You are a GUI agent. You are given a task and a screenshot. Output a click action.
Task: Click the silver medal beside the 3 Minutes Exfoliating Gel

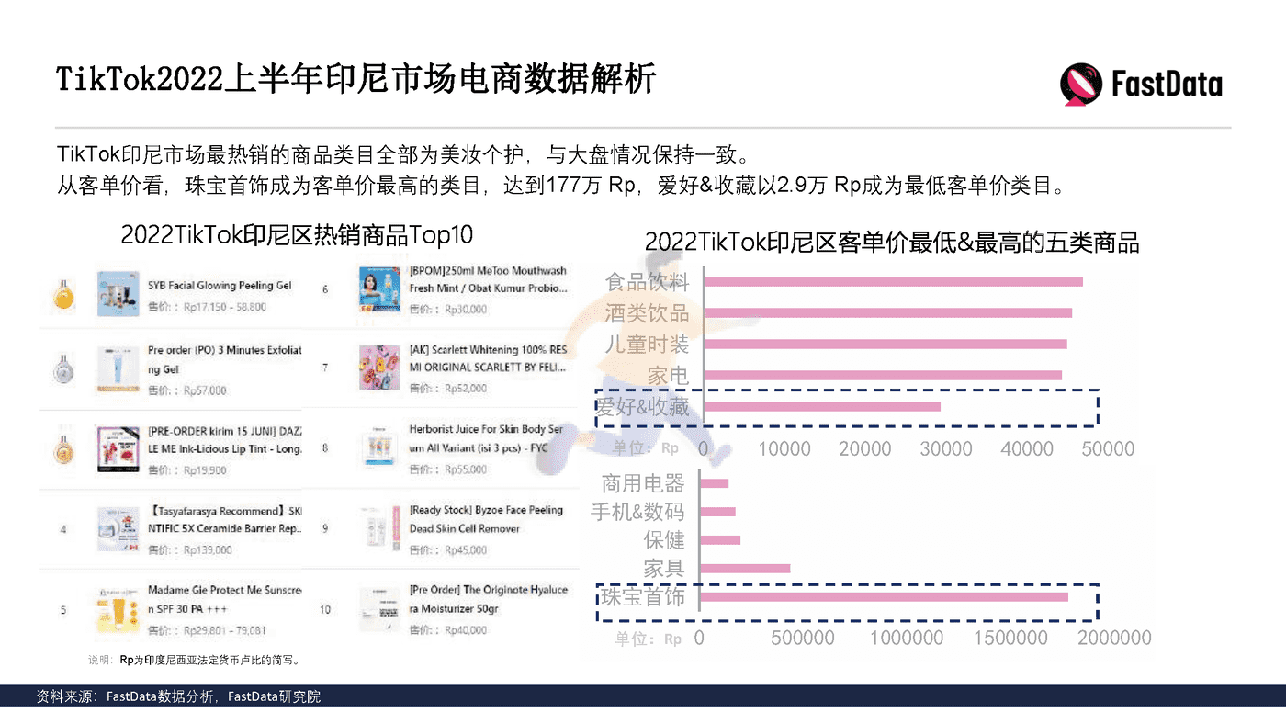click(x=63, y=370)
